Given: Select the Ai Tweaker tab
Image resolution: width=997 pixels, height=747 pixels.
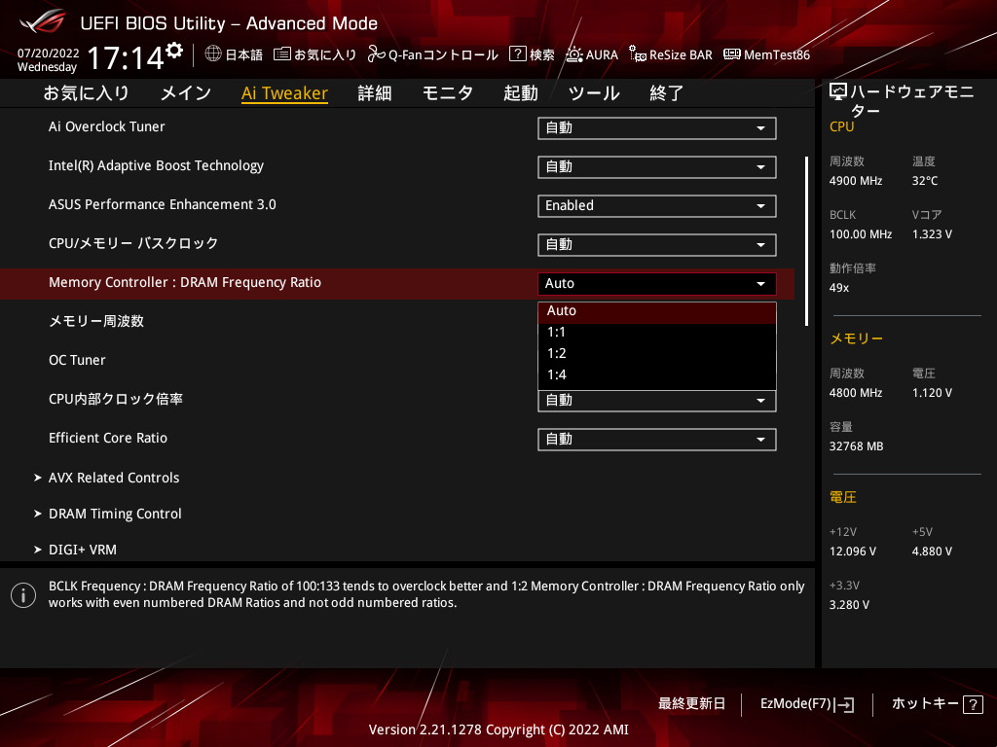Looking at the screenshot, I should [285, 93].
